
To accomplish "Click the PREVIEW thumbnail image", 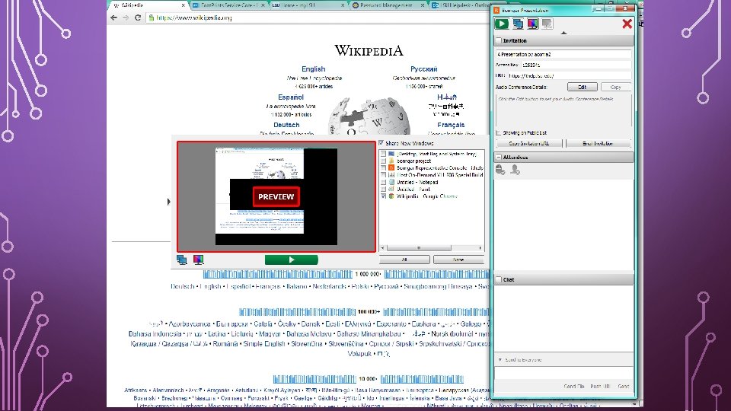I will [276, 196].
